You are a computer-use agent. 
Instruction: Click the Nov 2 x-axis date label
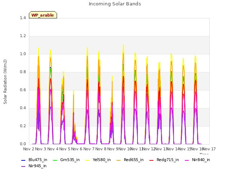click(x=29, y=149)
